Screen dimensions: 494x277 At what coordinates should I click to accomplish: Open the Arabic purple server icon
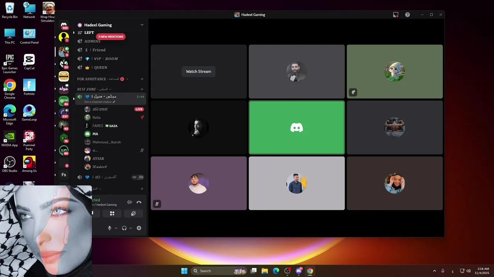[x=64, y=88]
